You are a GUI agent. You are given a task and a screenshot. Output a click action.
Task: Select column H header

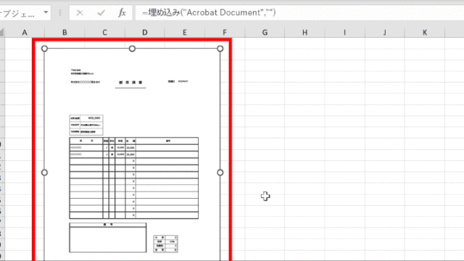304,32
